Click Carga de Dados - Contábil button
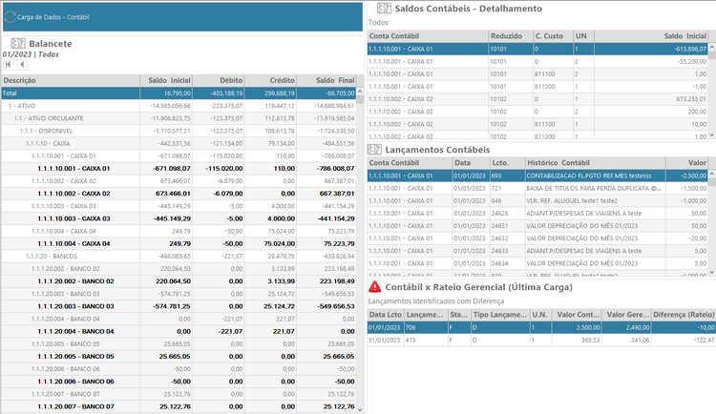Screen dimensions: 716x414 pyautogui.click(x=182, y=17)
